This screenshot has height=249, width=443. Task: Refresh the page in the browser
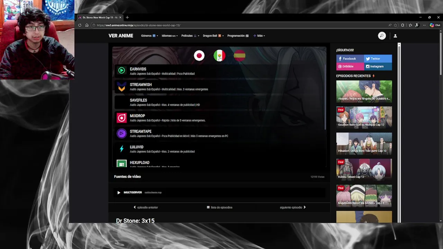click(80, 25)
